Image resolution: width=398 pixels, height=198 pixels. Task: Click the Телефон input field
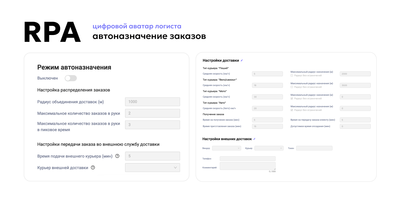point(247,159)
